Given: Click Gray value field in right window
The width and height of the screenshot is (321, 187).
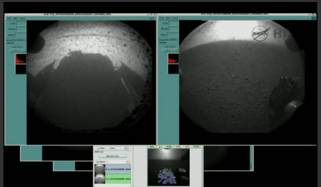Looking at the screenshot, I should point(173,35).
